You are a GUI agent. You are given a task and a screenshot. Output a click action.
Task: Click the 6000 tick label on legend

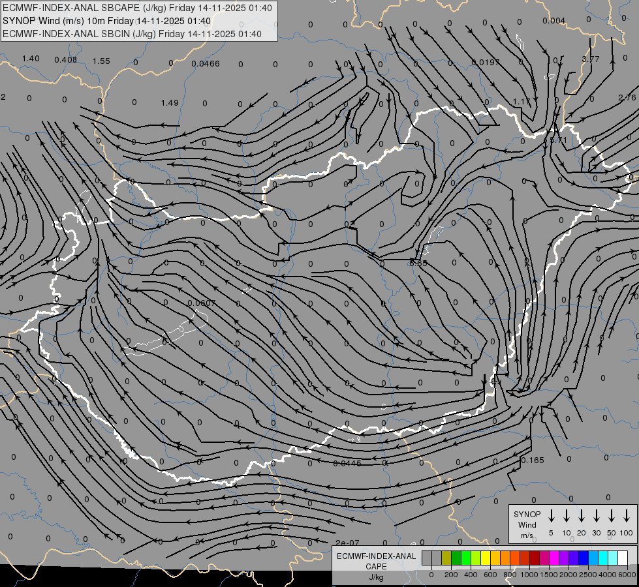[x=627, y=575]
